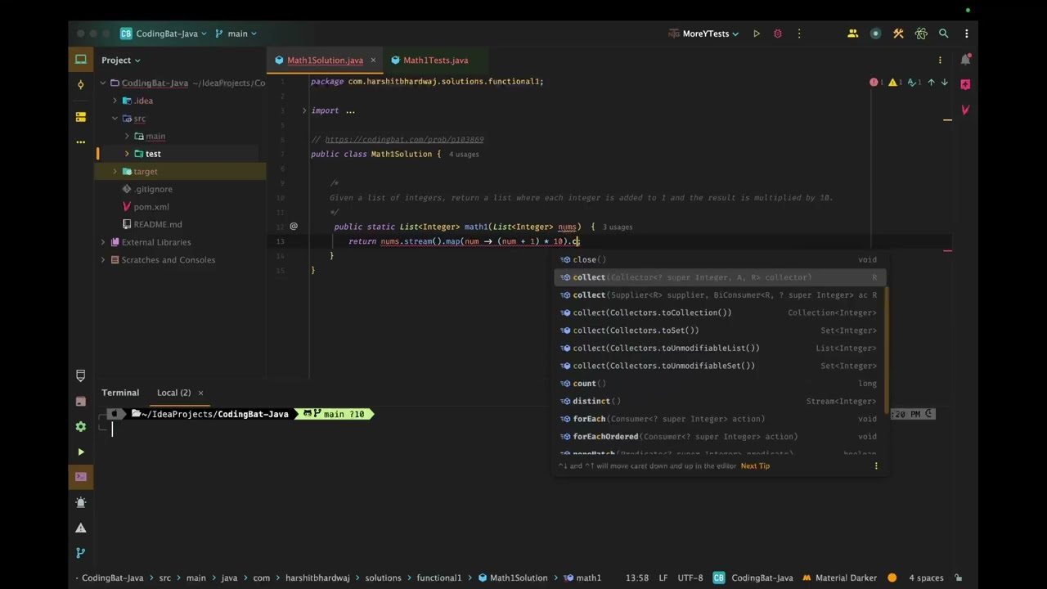Click the Next Tip link

(x=755, y=466)
